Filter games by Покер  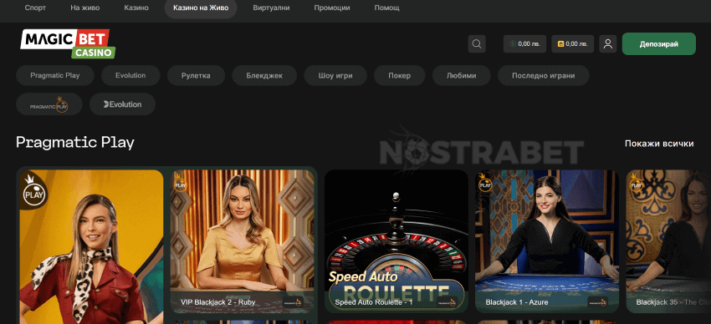coord(400,75)
